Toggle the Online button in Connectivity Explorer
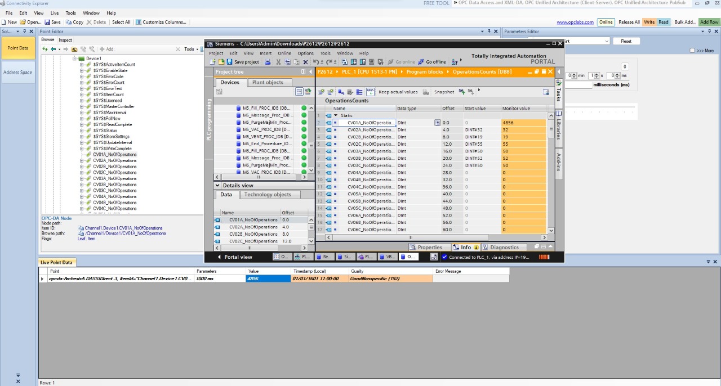The width and height of the screenshot is (721, 386). tap(606, 22)
